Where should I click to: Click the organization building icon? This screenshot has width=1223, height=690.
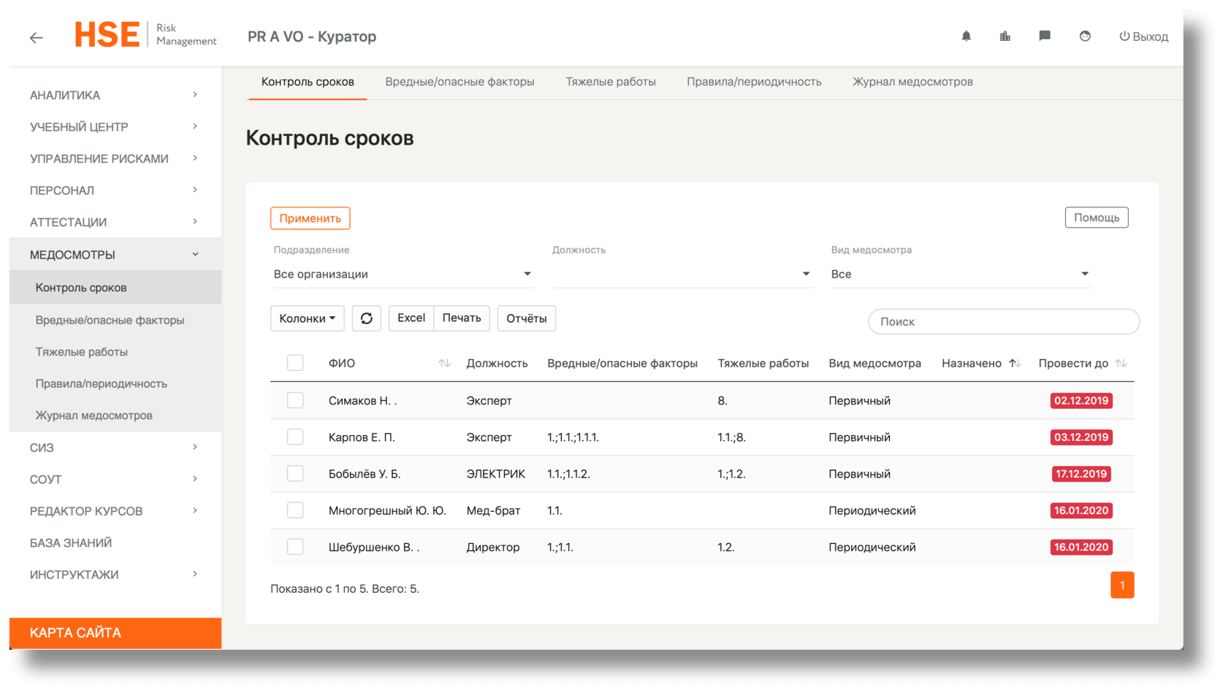point(1005,37)
